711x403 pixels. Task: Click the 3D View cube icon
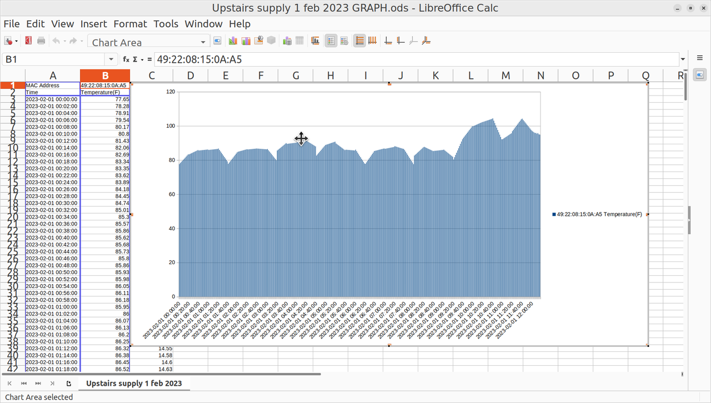tap(271, 41)
